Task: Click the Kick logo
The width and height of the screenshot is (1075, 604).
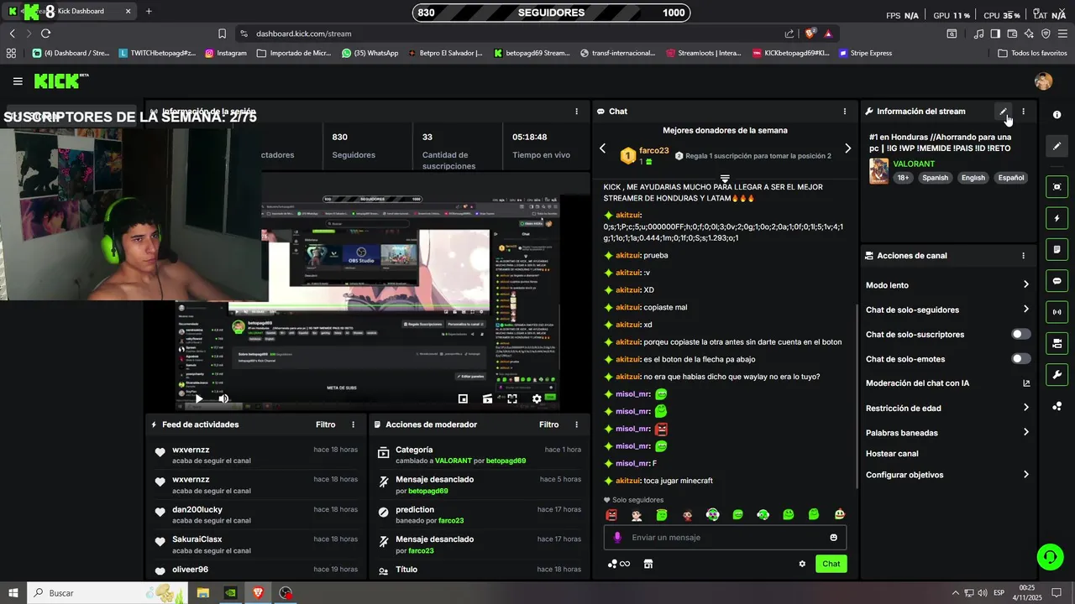Action: [x=60, y=81]
